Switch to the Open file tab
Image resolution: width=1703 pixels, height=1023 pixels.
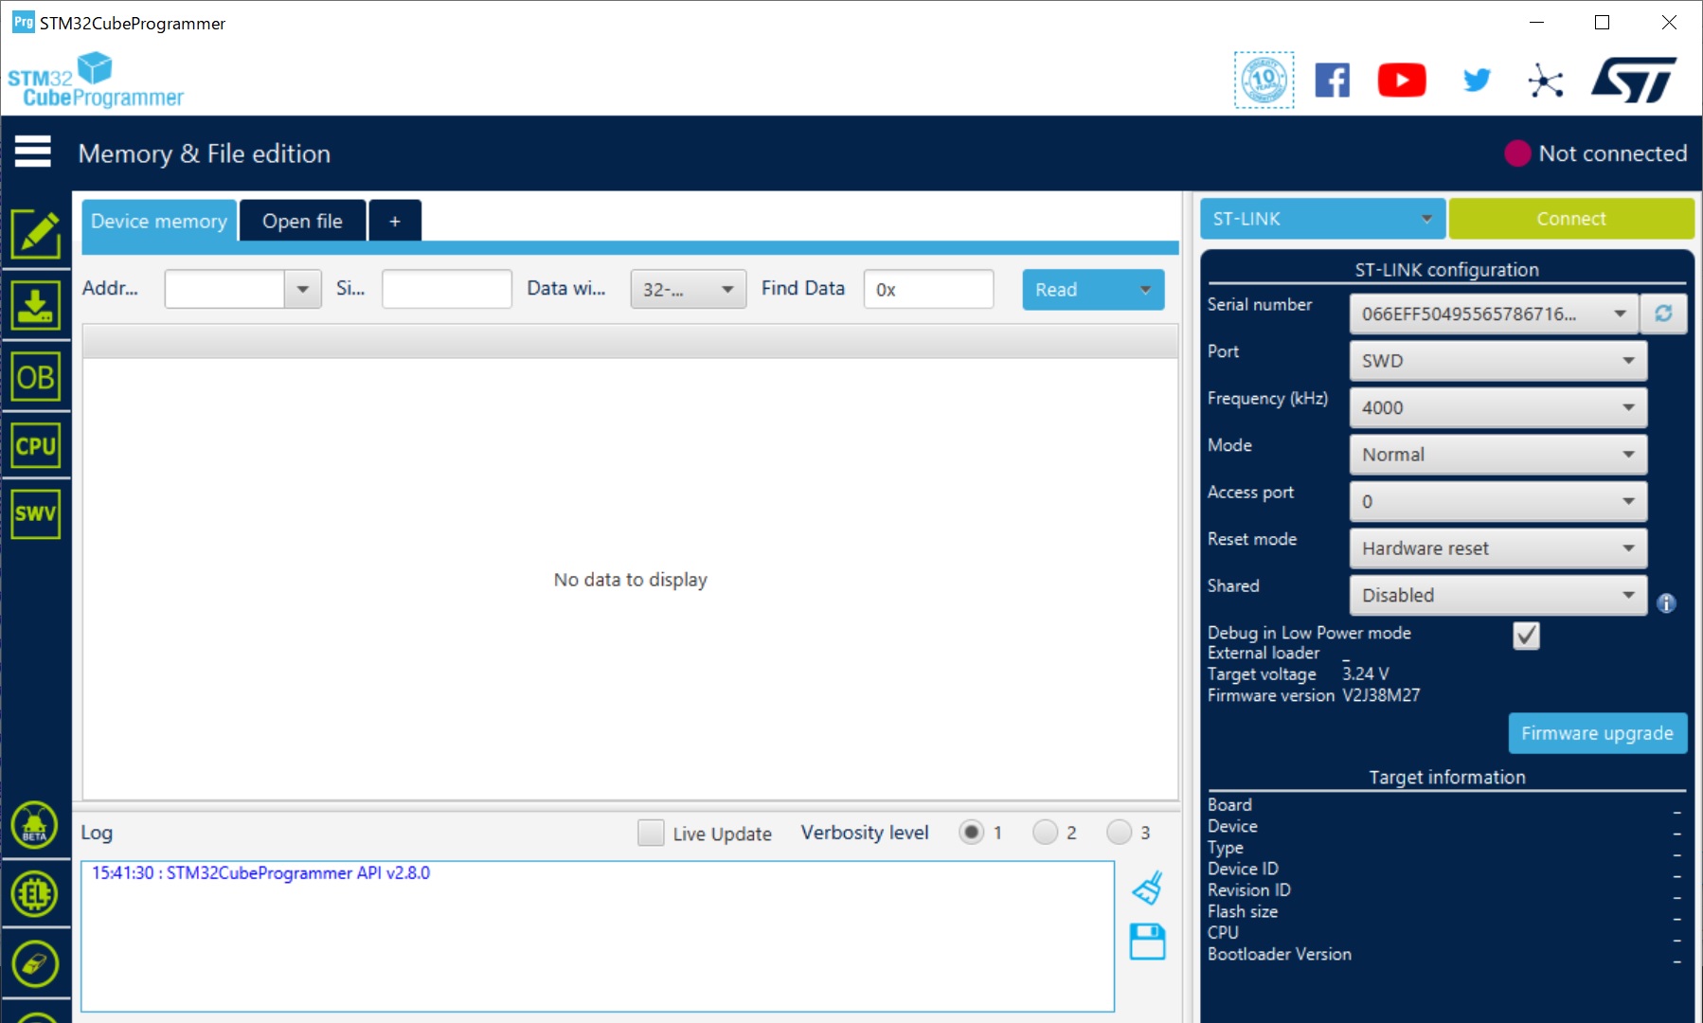[302, 221]
